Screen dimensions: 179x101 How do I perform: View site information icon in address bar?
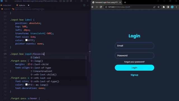(106, 7)
